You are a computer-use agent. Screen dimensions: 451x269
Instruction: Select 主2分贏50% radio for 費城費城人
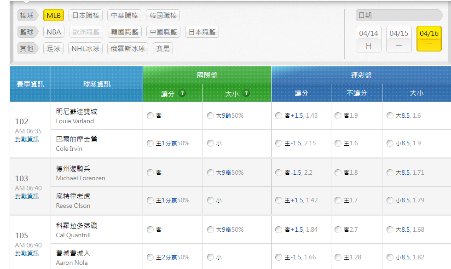150,257
